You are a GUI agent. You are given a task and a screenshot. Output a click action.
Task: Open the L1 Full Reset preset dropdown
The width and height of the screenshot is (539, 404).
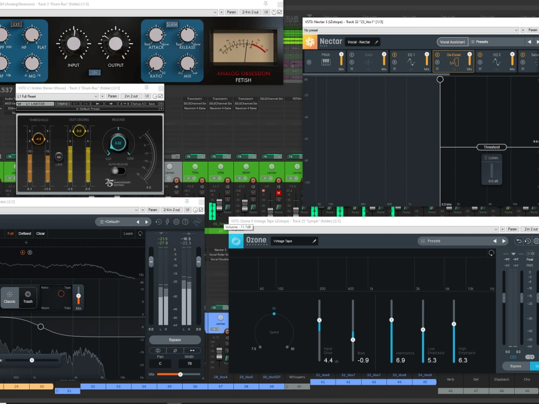coord(58,96)
